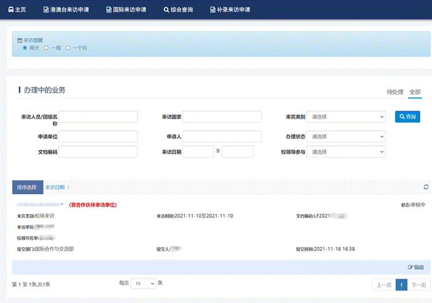Select the 一周 reminder radio button

click(x=46, y=48)
